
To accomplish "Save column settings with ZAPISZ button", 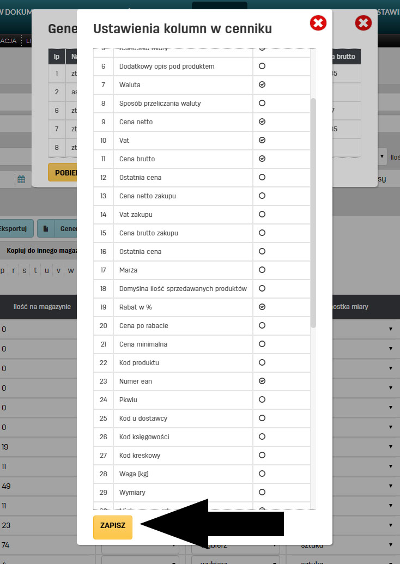I will click(x=113, y=526).
